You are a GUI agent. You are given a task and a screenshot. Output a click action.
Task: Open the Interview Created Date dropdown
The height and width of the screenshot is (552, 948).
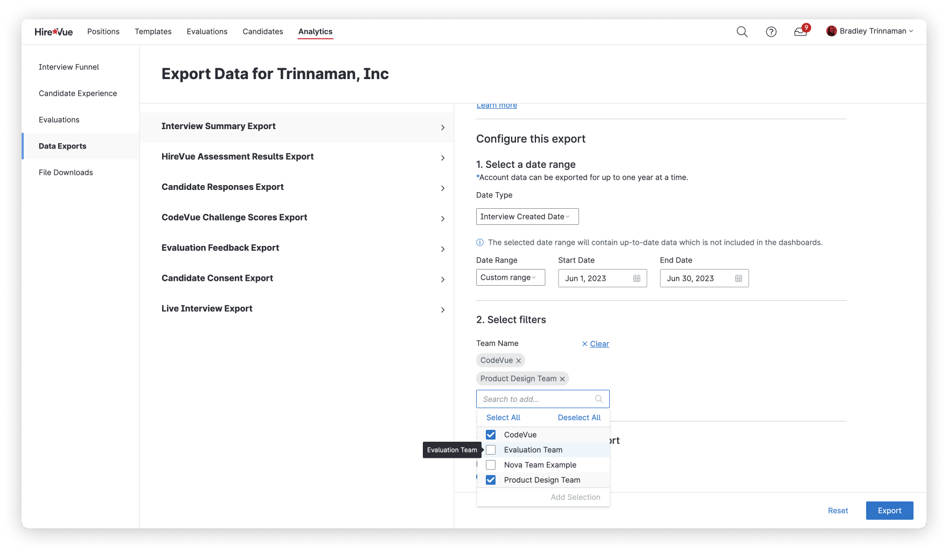[x=527, y=216]
